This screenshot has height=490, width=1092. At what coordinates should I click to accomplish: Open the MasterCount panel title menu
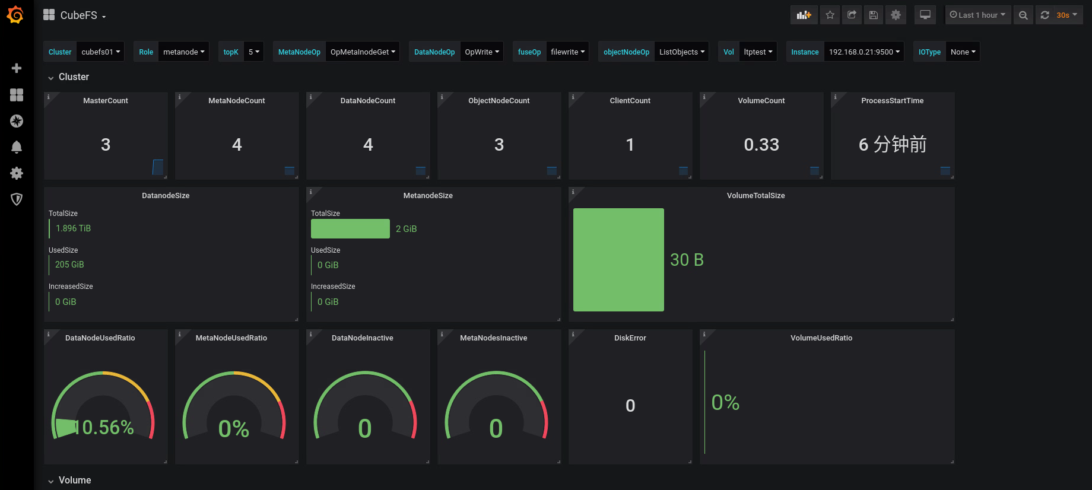point(106,101)
